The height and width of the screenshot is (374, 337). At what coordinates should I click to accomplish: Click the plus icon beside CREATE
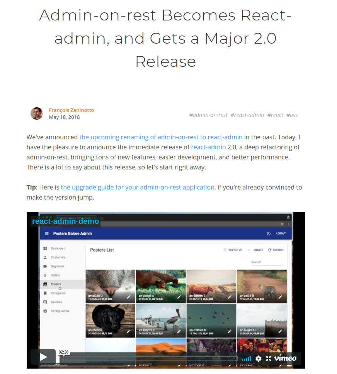(x=249, y=250)
